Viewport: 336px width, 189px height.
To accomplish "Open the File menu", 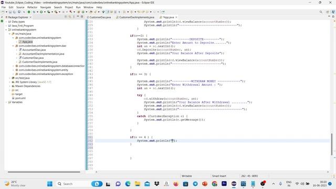I will [4, 7].
